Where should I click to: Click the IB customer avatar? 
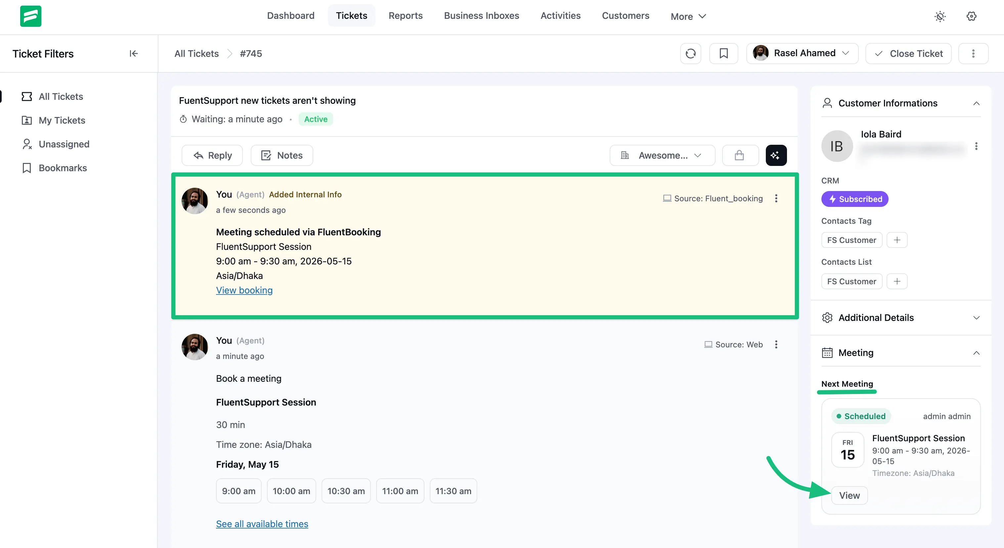(837, 146)
